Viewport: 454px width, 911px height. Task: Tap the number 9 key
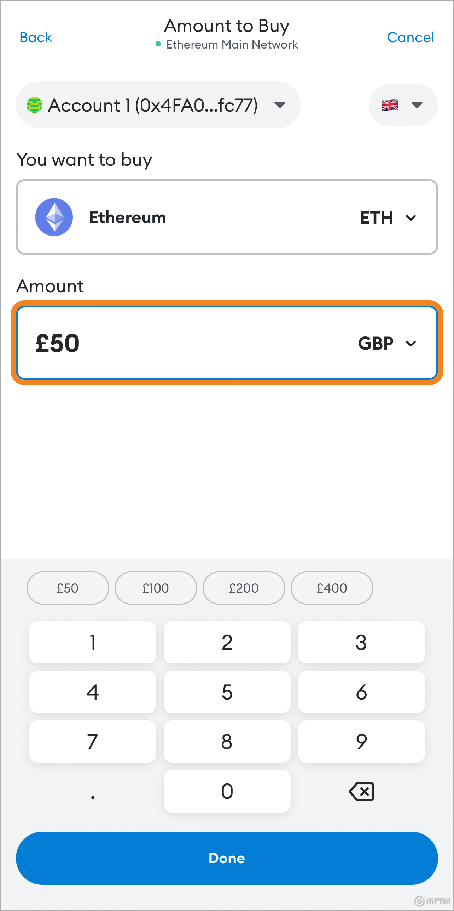[361, 741]
